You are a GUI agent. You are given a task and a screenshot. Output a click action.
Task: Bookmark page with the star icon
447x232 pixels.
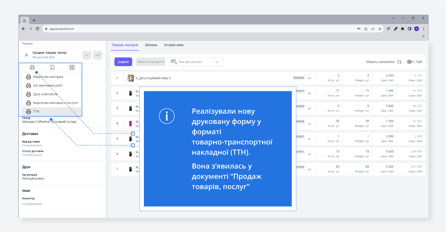pyautogui.click(x=380, y=29)
